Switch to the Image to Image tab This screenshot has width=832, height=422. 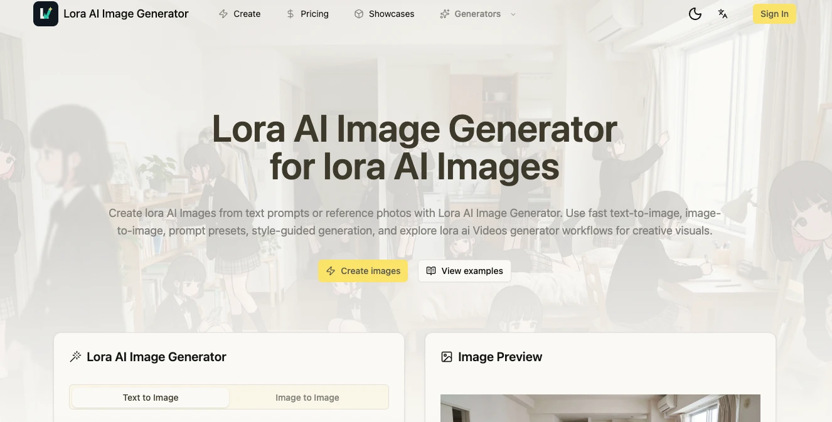pos(307,398)
